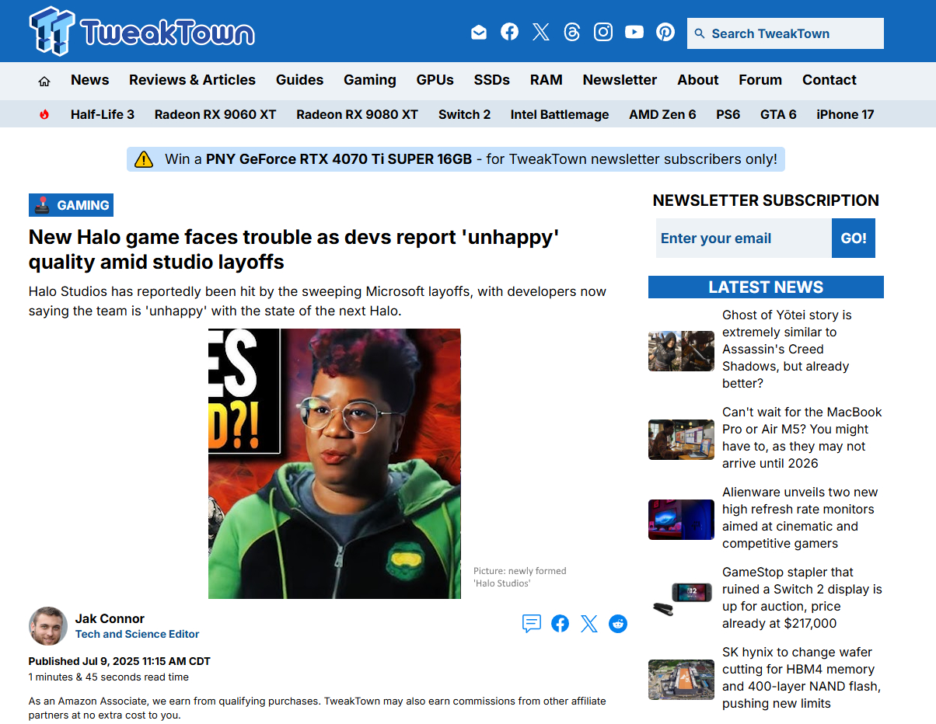Open the Threads icon in header
Image resolution: width=936 pixels, height=724 pixels.
tap(572, 32)
